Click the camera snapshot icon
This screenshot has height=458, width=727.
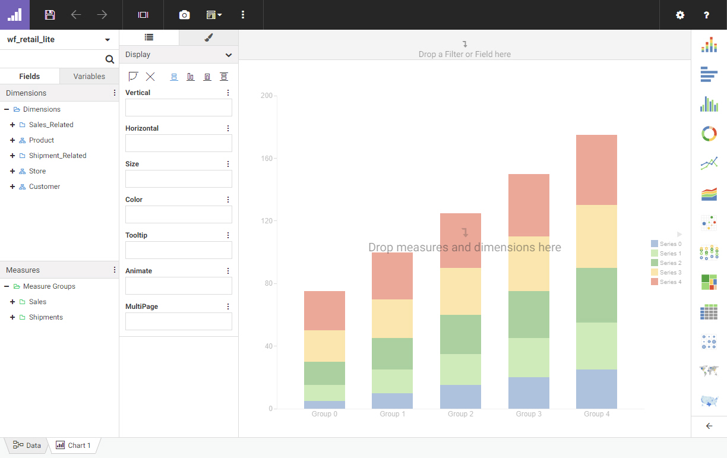pos(185,15)
